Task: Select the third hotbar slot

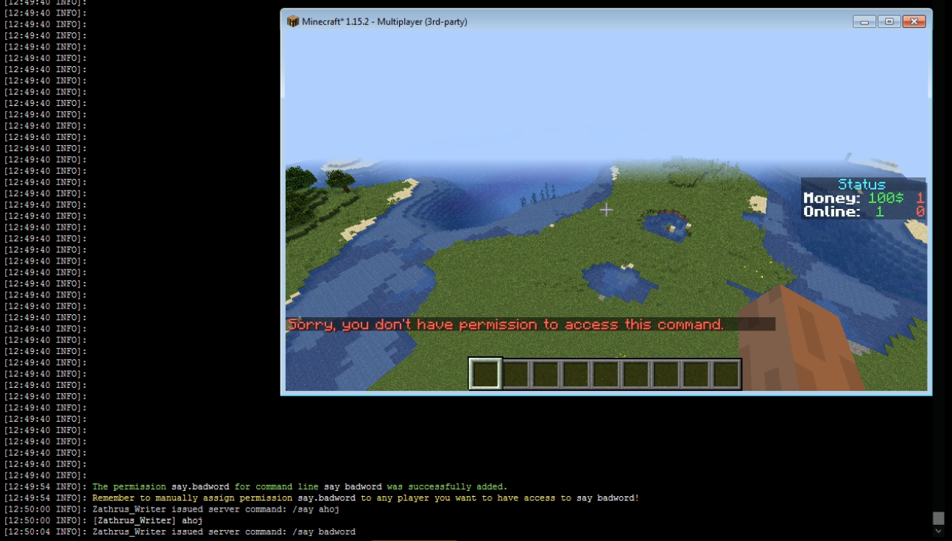Action: [x=546, y=374]
